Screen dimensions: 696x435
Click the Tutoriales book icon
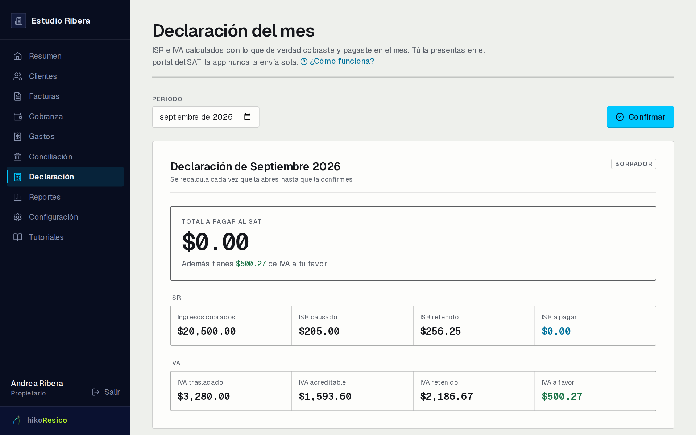[x=18, y=237]
